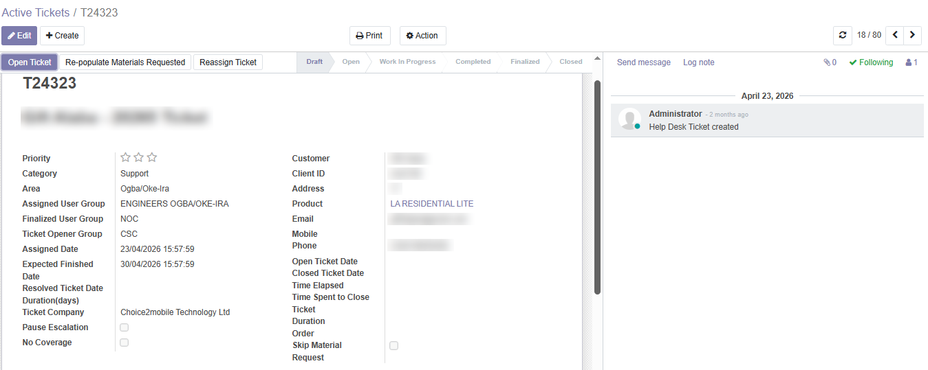Image resolution: width=928 pixels, height=370 pixels.
Task: Click NOC finalized user group value
Action: click(x=129, y=219)
